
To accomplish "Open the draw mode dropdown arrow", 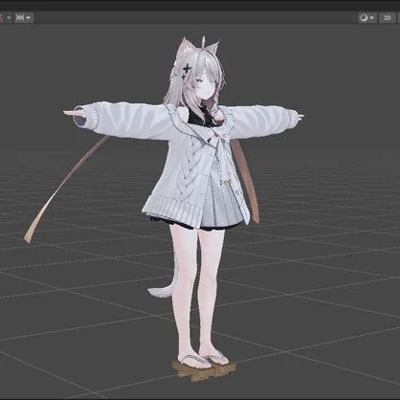I will click(372, 18).
